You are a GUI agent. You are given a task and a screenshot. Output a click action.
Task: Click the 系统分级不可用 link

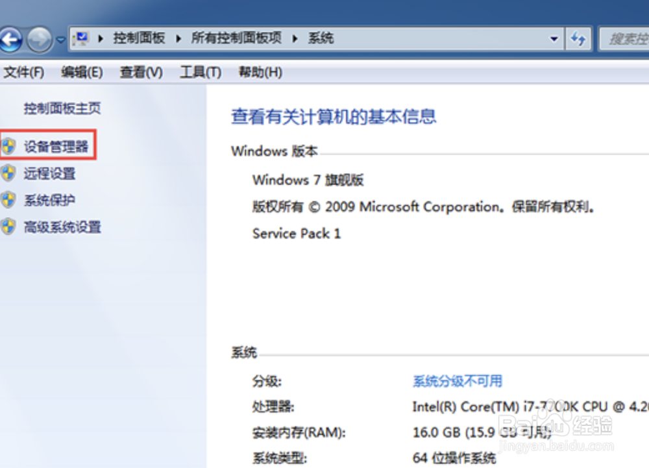point(458,380)
